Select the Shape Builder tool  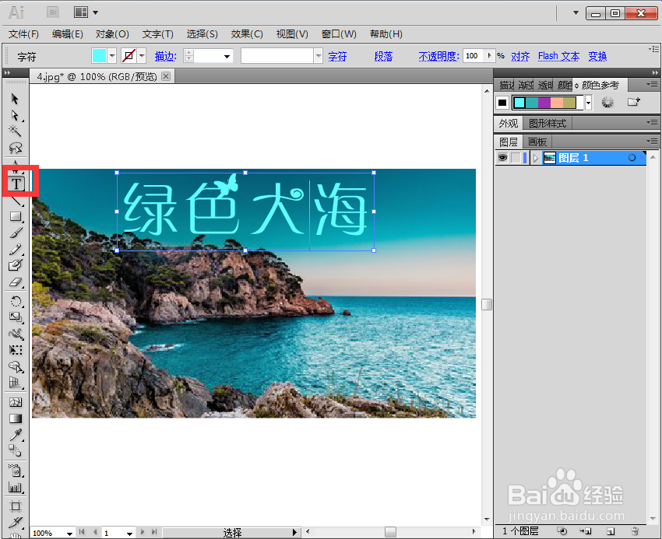pos(16,366)
